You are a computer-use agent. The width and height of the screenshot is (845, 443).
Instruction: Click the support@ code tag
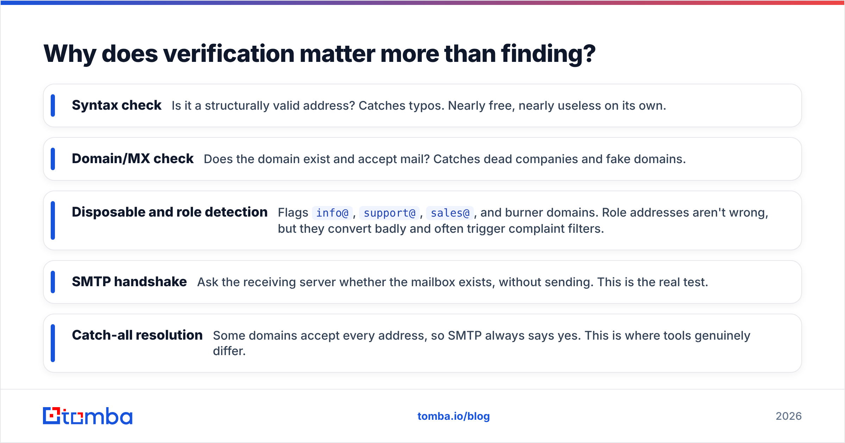click(x=389, y=213)
